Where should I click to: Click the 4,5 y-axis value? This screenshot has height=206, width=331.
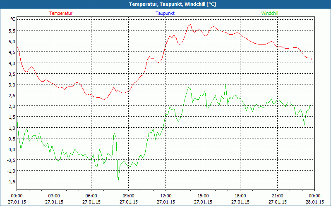click(12, 52)
